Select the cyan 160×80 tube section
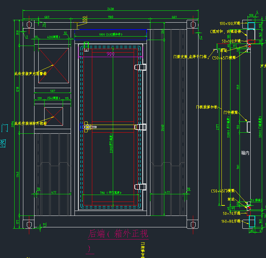The height and width of the screenshot is (258, 266). (x=252, y=221)
